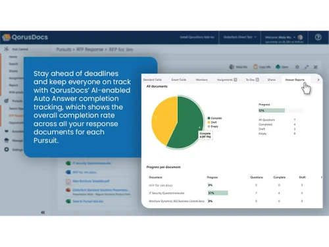Click the Knowledge icon in sidebar

(x=7, y=131)
